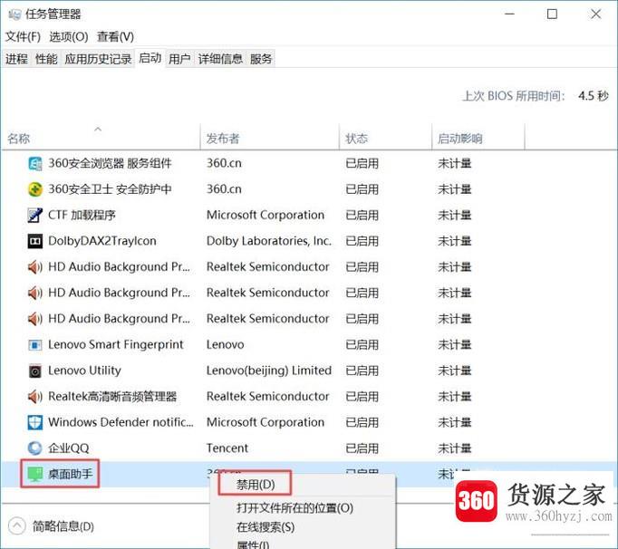Open the 文件(F) menu
The width and height of the screenshot is (618, 549).
coord(23,36)
